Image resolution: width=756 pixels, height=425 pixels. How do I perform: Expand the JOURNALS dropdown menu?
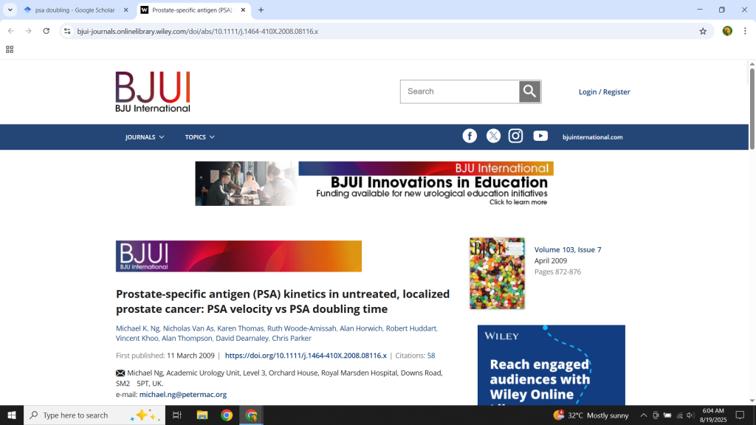click(145, 137)
